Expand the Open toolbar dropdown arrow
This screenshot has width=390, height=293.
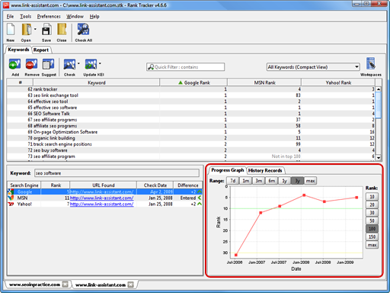[x=35, y=29]
